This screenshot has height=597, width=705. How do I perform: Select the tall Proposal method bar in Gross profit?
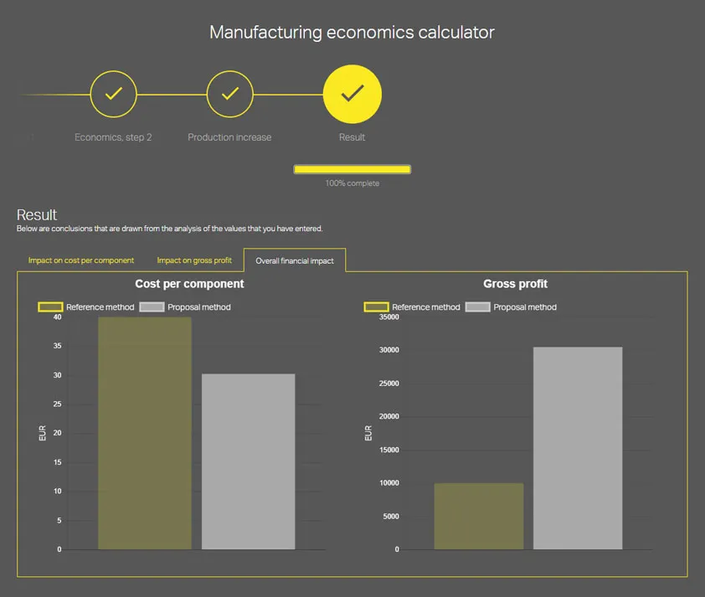(578, 448)
